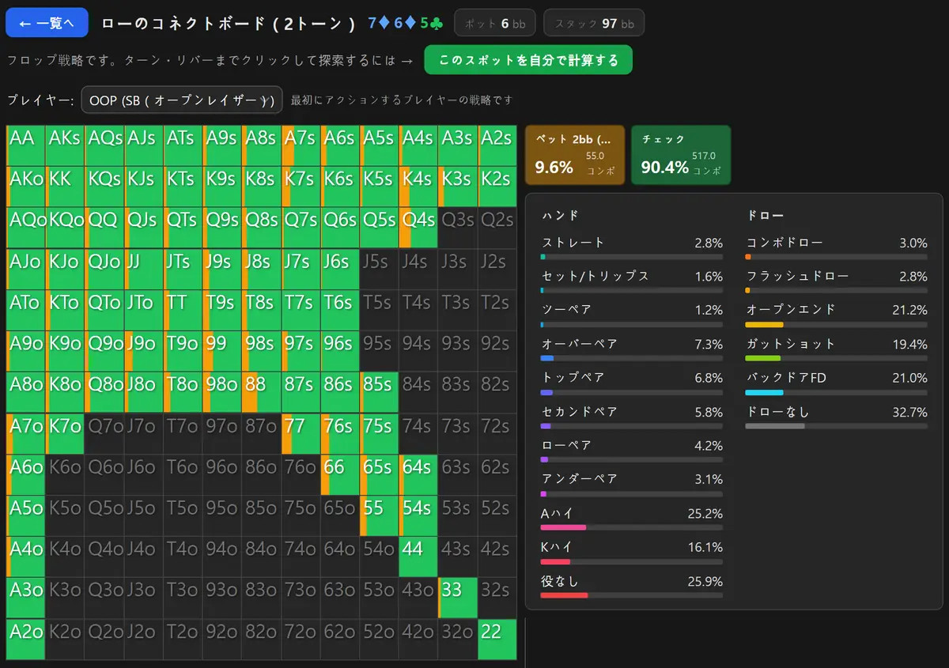Select the Q3s hand cell

[459, 228]
